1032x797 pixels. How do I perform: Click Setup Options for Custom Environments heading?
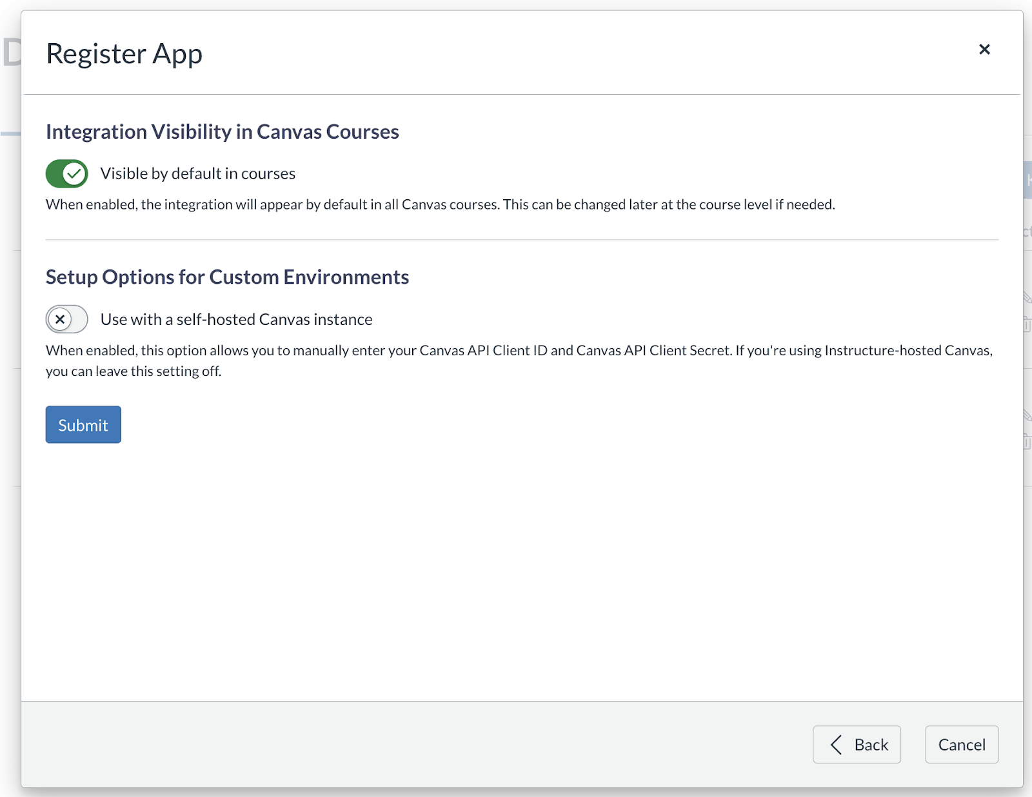(x=227, y=277)
